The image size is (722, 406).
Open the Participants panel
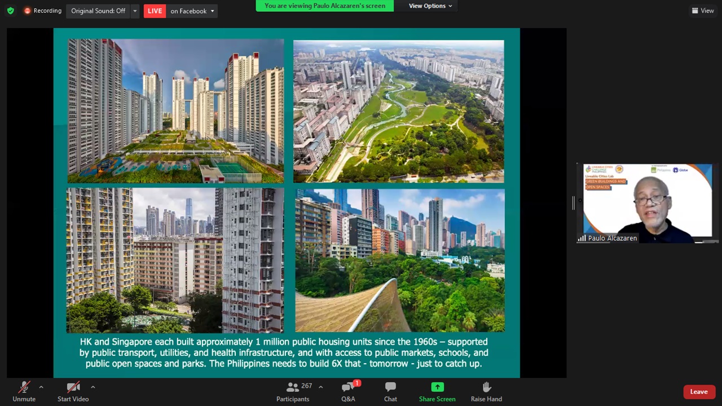[293, 391]
